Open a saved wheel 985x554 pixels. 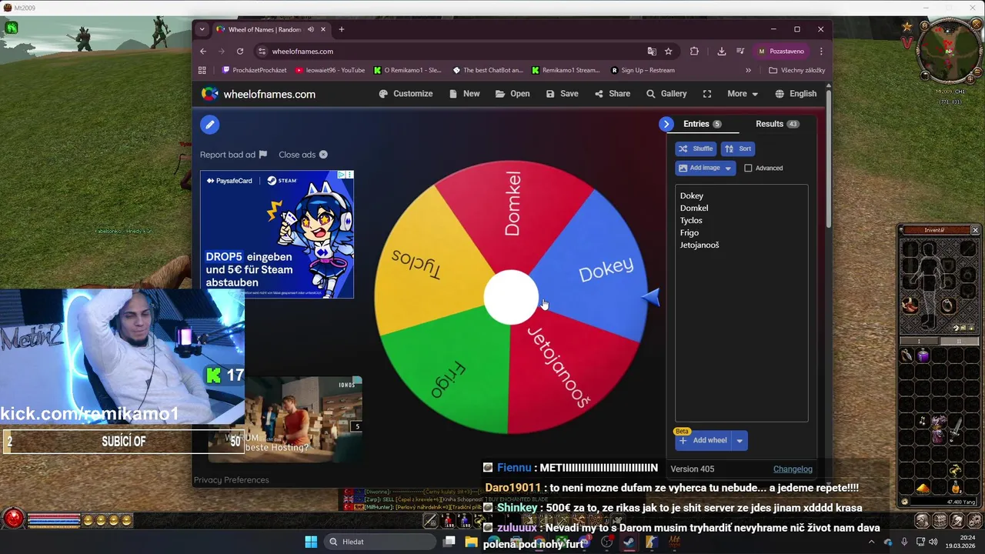click(x=513, y=94)
